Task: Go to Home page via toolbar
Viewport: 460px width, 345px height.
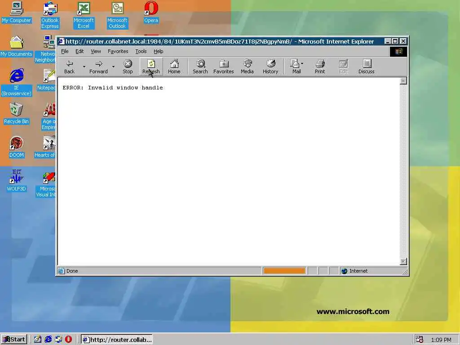Action: click(x=174, y=67)
